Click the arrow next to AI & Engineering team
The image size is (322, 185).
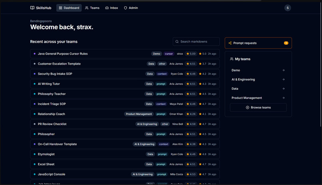click(283, 79)
